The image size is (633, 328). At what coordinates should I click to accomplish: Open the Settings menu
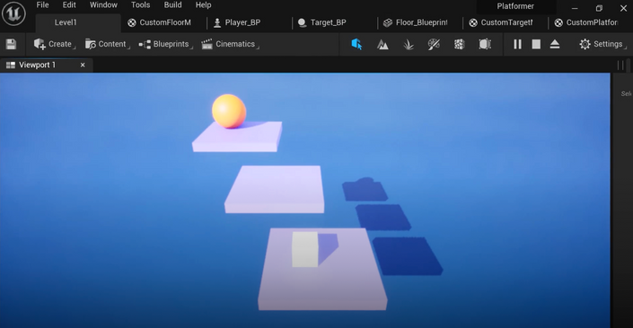click(602, 44)
